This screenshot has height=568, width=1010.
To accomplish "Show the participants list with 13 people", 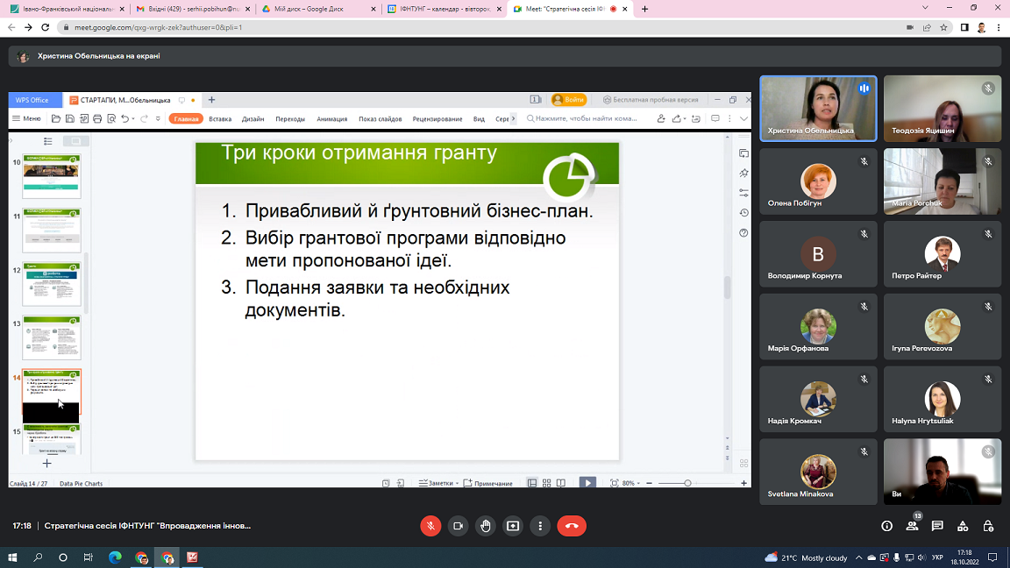I will 913,526.
